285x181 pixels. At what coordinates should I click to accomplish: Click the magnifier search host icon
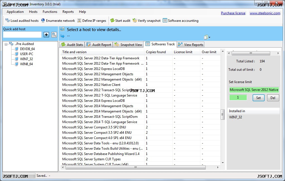54,35
